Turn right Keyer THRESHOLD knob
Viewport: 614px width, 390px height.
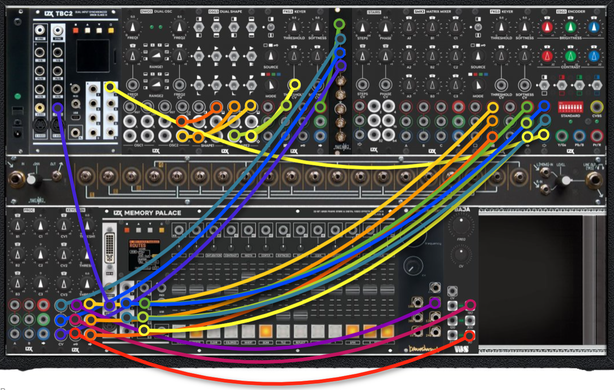click(x=501, y=28)
